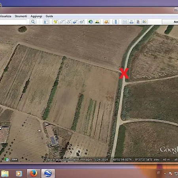Toggle the sidebar panel icon

[46, 22]
